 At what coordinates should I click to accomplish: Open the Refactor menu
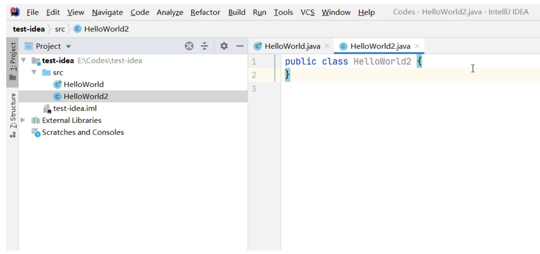(206, 12)
